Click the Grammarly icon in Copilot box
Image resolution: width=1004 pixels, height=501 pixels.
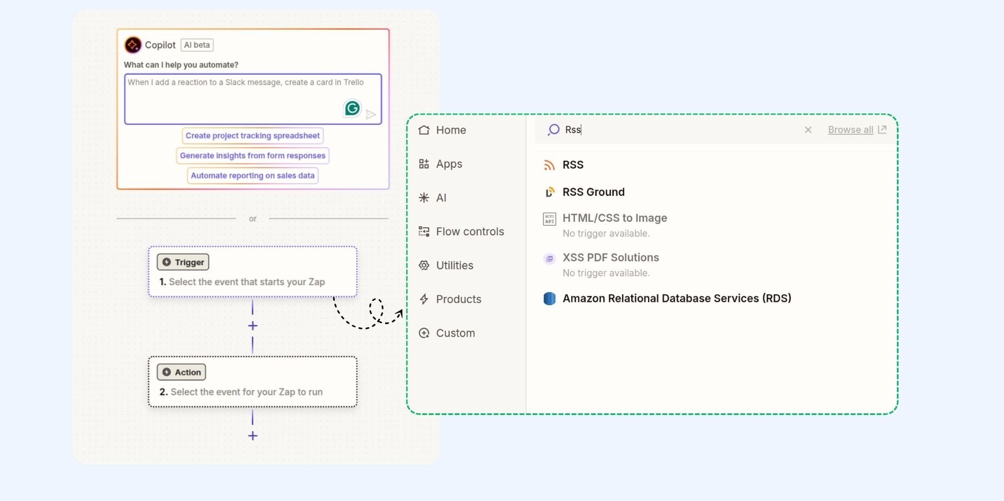point(352,109)
